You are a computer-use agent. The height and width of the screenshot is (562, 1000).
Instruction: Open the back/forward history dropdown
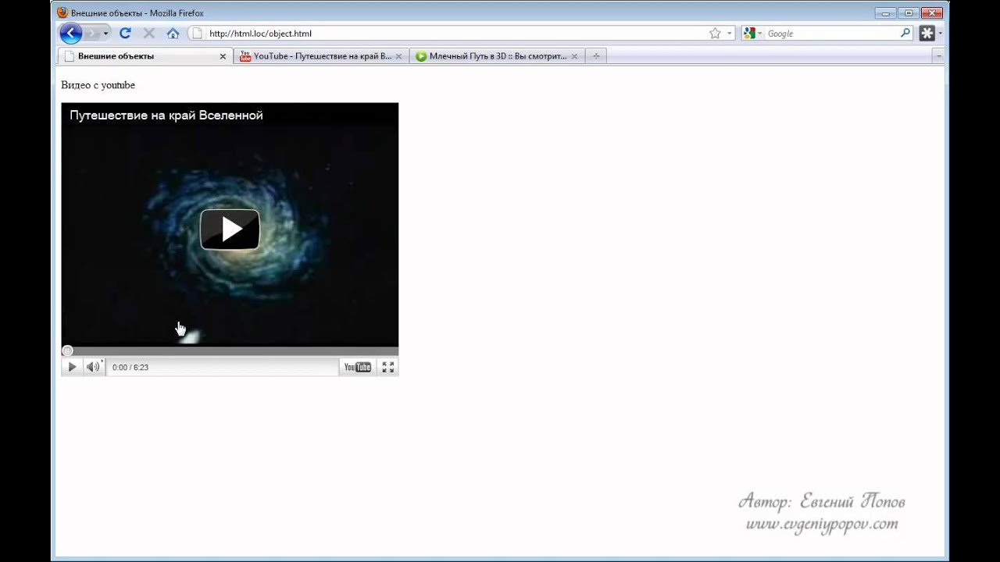click(x=105, y=34)
